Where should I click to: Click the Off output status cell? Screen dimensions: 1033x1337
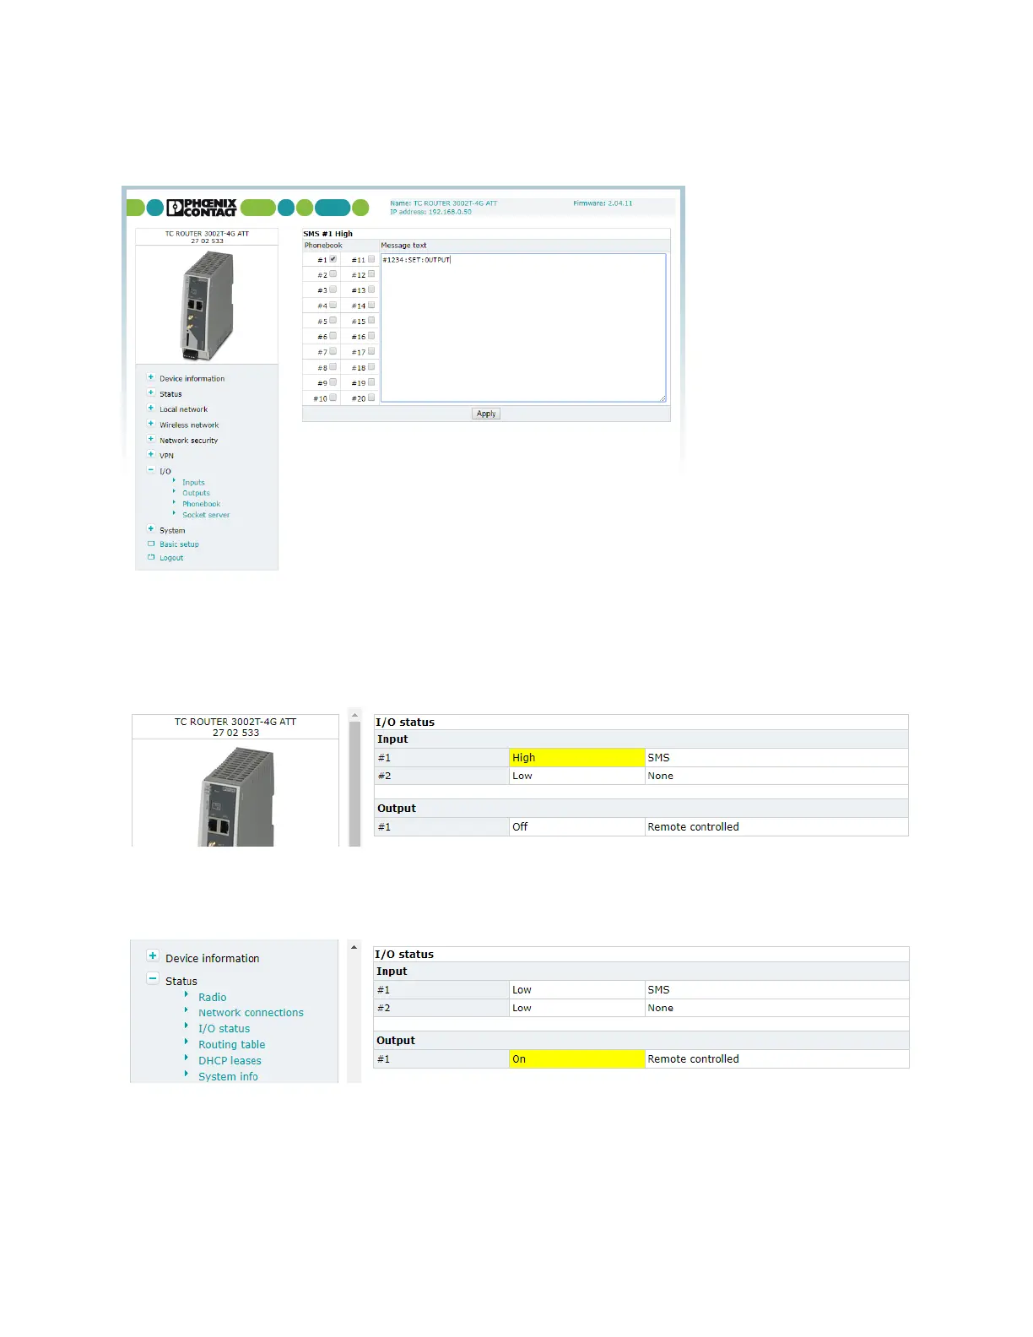577,827
